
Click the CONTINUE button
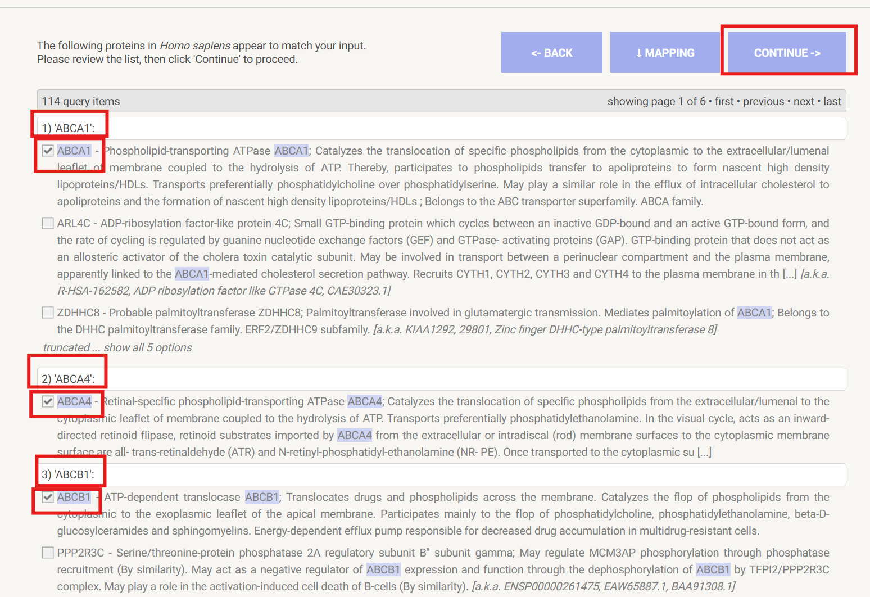click(x=787, y=52)
